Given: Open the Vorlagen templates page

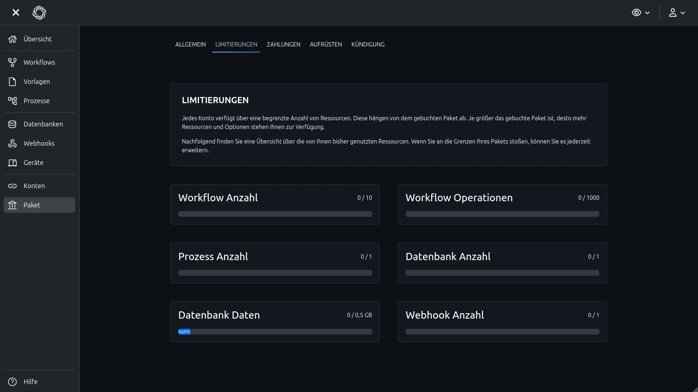Looking at the screenshot, I should click(36, 81).
